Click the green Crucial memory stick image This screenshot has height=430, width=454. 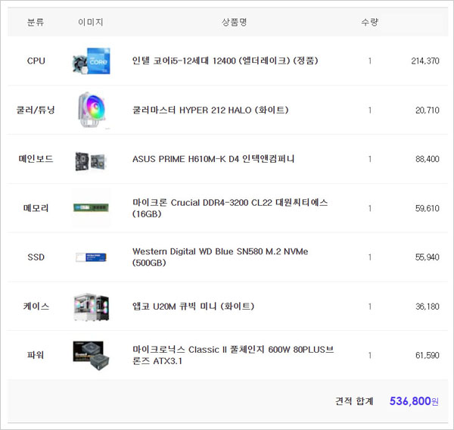click(91, 208)
